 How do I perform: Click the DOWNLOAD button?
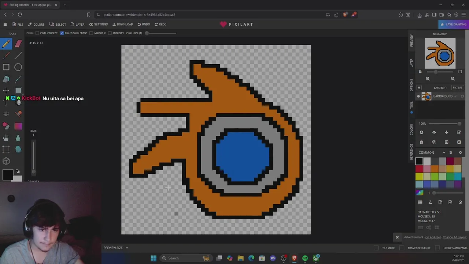(x=123, y=25)
